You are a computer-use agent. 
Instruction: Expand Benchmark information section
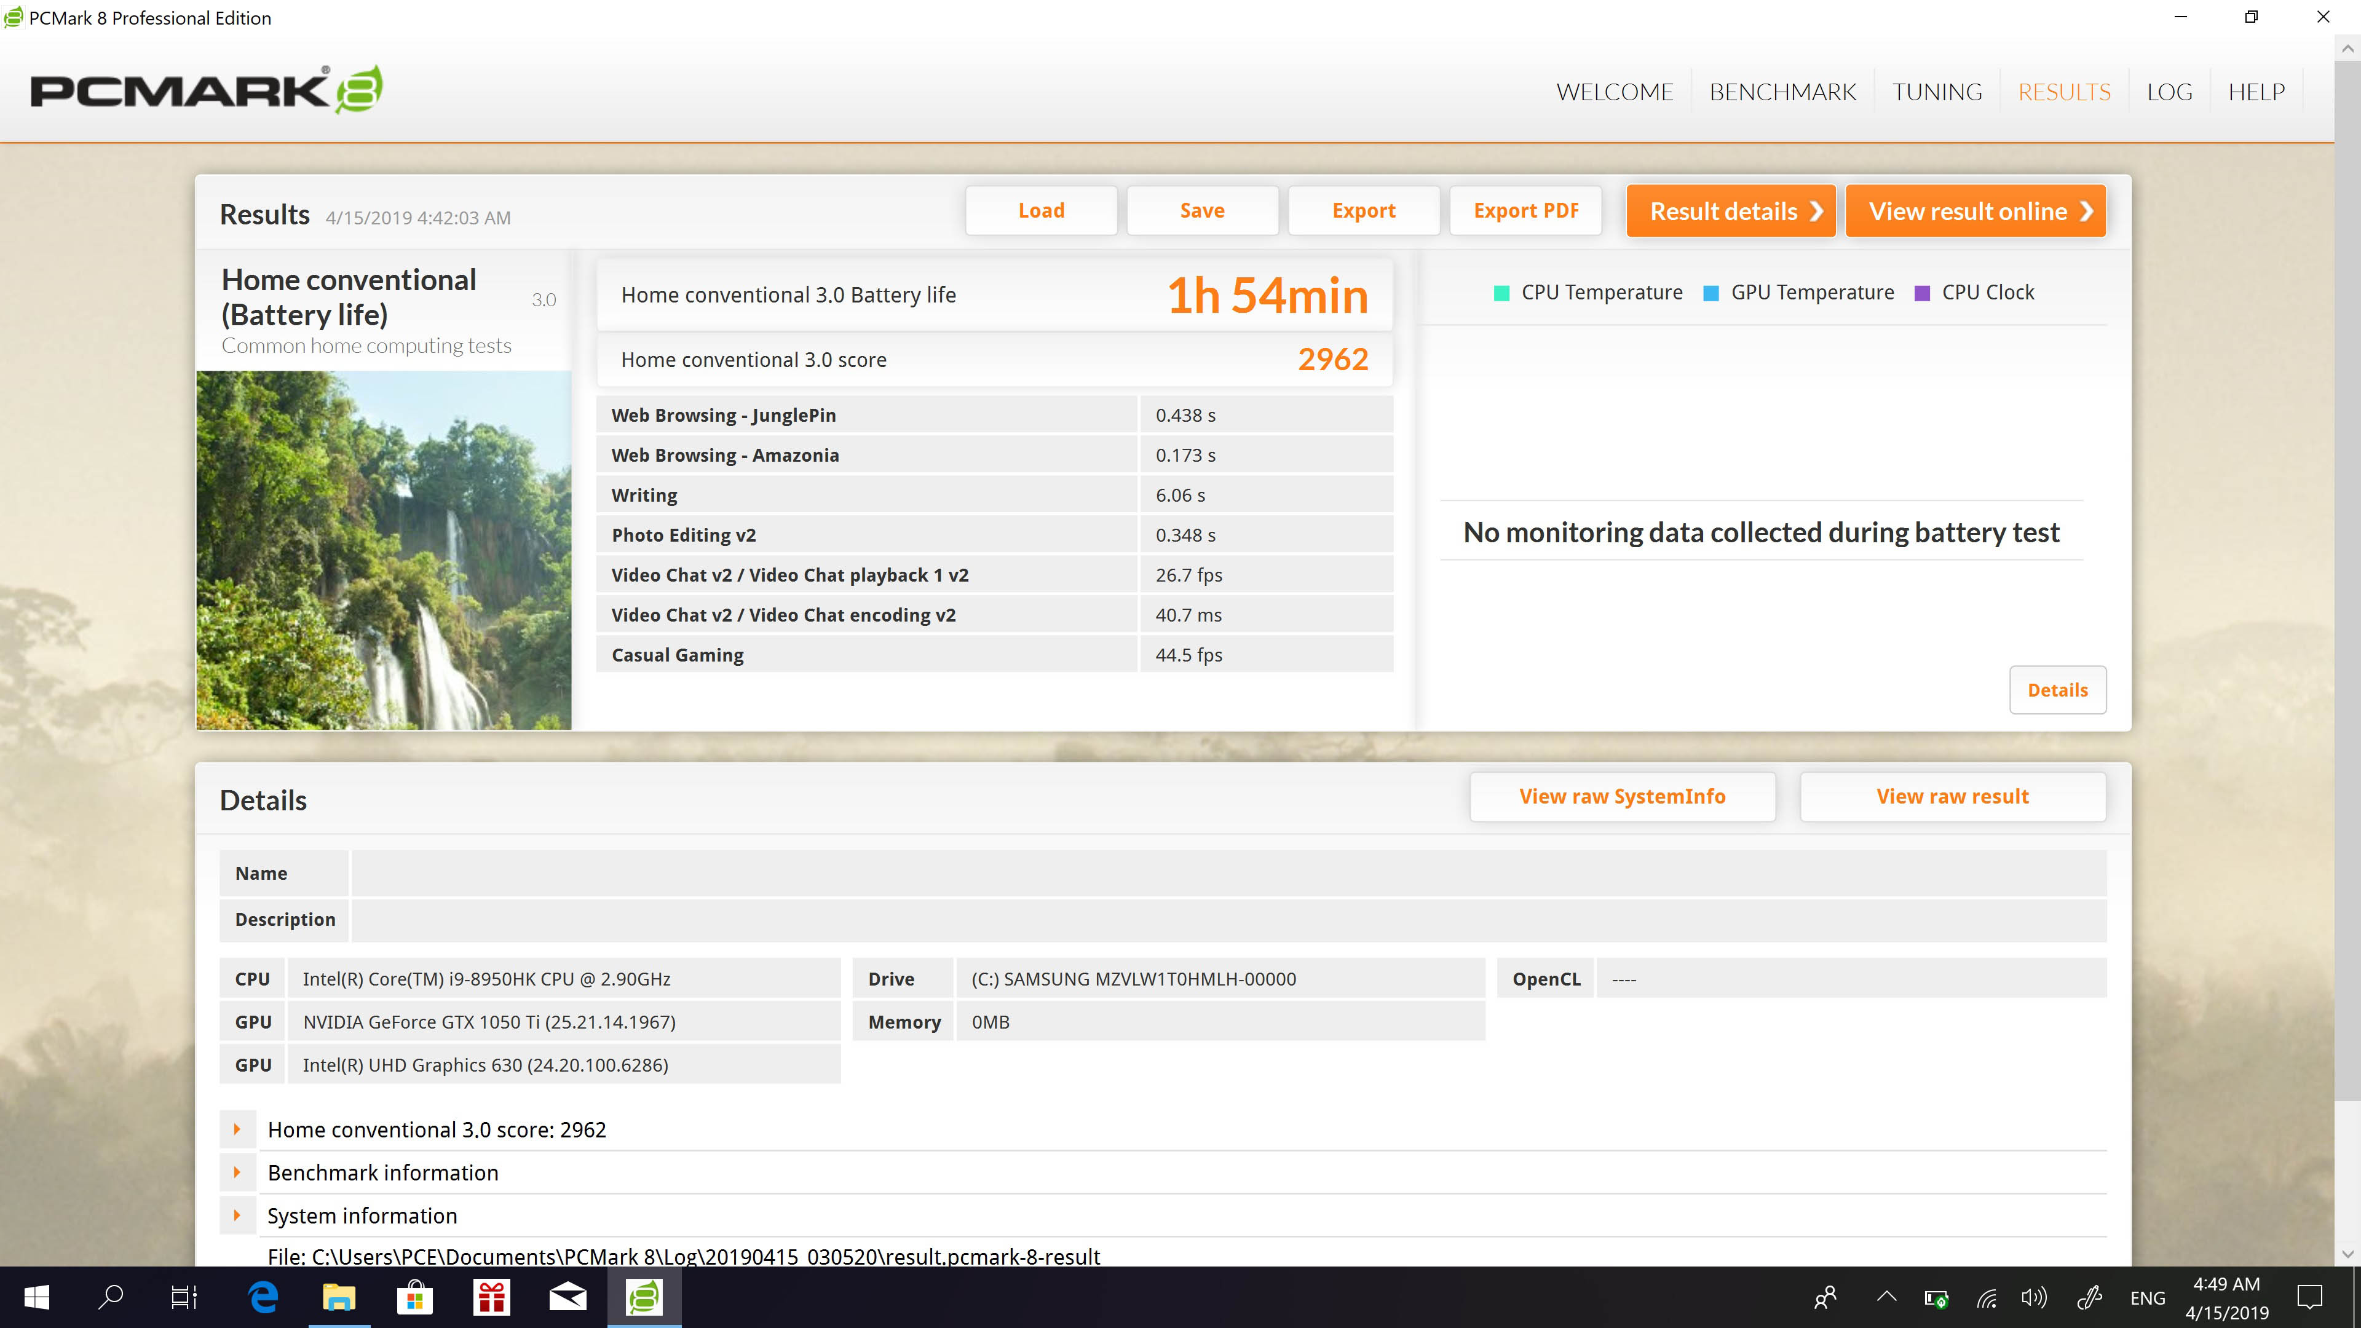coord(237,1172)
